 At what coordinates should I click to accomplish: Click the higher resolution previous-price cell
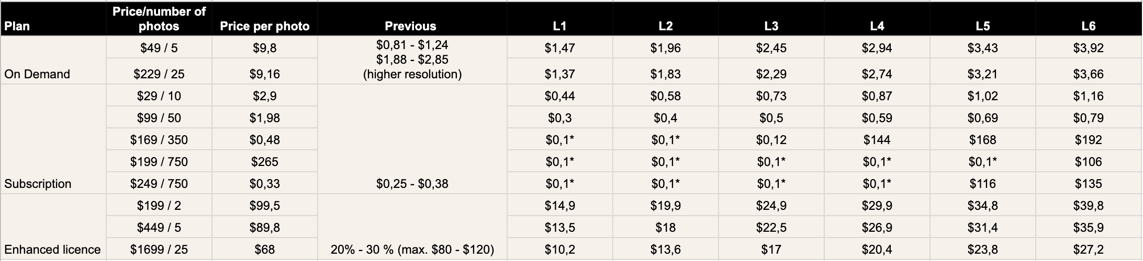[412, 60]
